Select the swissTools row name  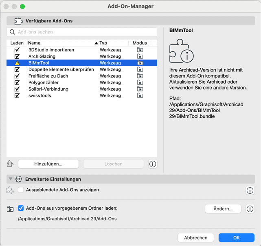pyautogui.click(x=39, y=95)
